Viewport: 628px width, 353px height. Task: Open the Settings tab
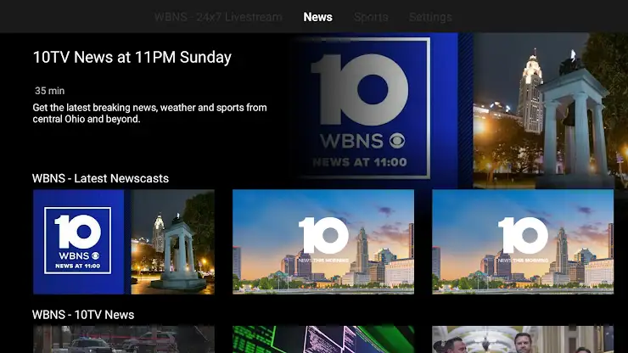coord(430,17)
